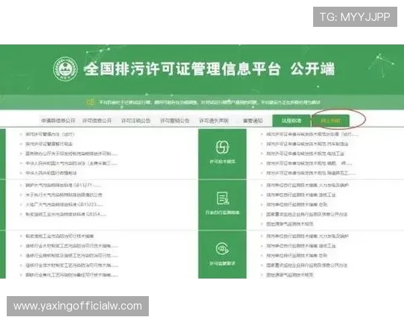Open 造纸行业木材制浆工艺污染防治 link

pyautogui.click(x=71, y=246)
